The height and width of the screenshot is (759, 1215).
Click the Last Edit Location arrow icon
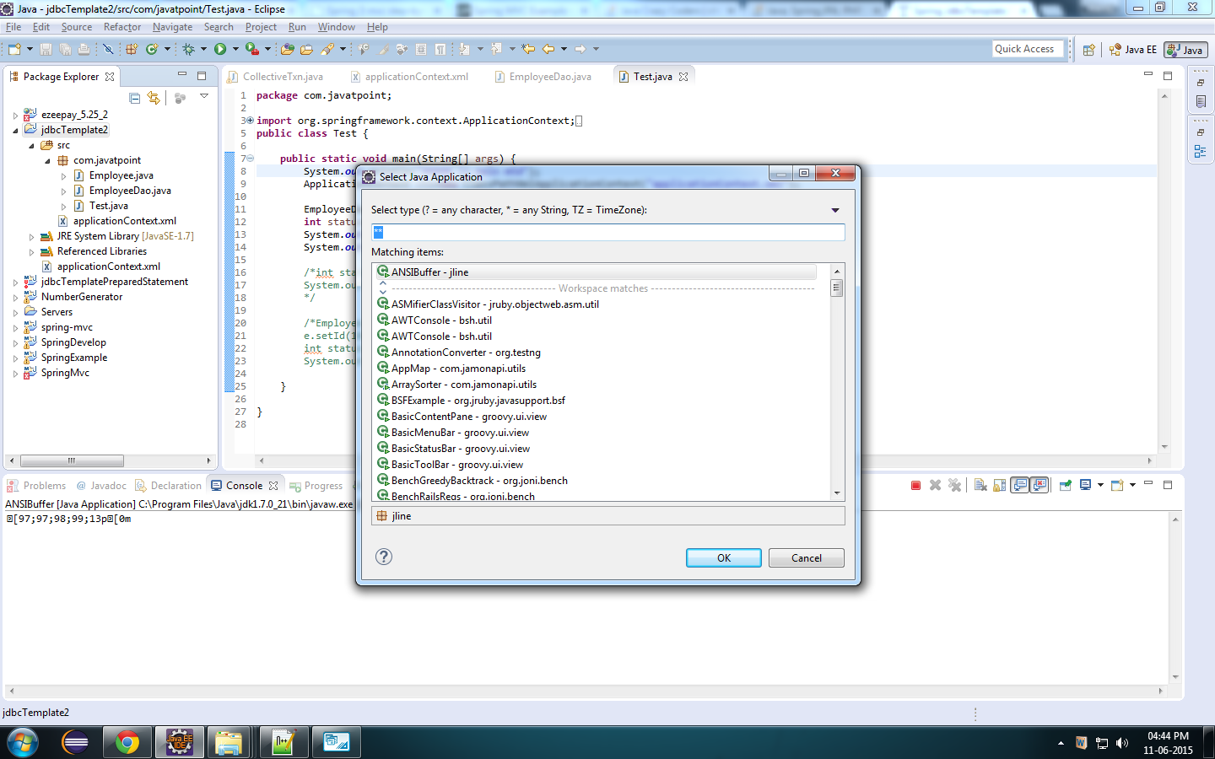tap(528, 49)
